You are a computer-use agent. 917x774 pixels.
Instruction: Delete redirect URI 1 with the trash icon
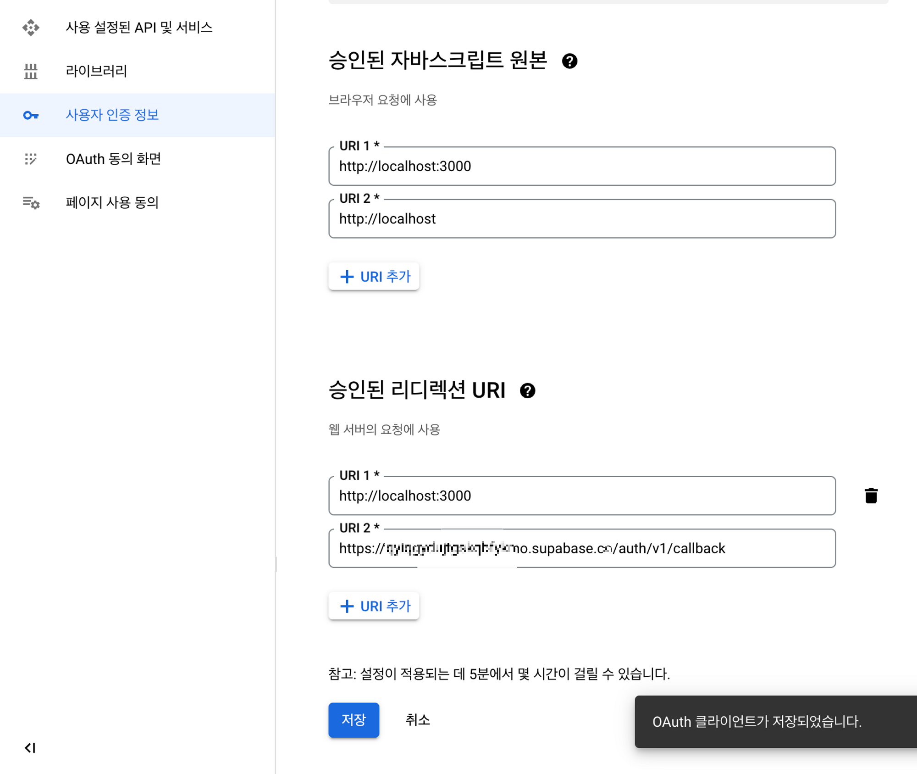click(871, 496)
